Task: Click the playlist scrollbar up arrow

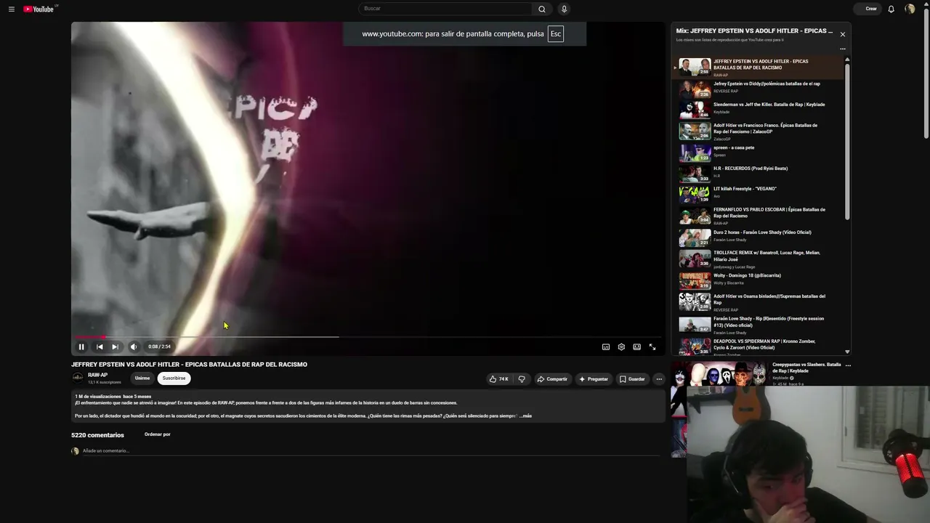Action: [847, 60]
